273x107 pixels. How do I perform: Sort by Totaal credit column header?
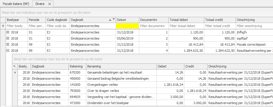point(220,20)
